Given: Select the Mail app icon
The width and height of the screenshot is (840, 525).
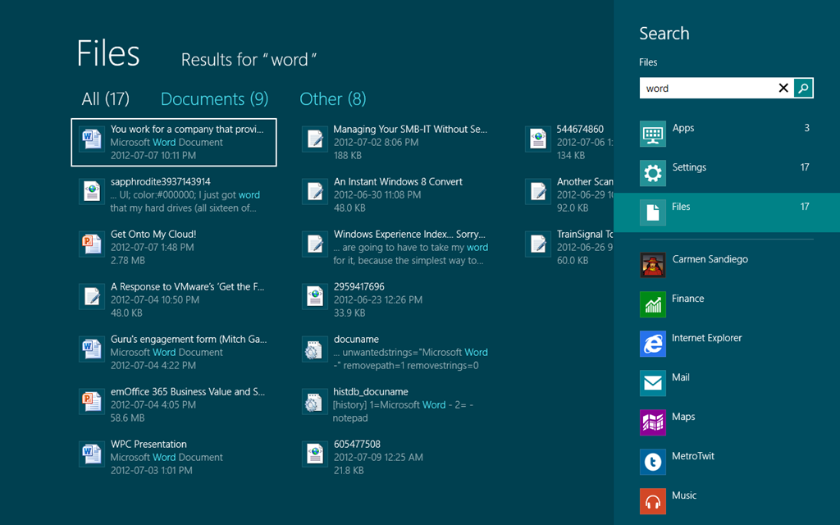Looking at the screenshot, I should (x=653, y=383).
